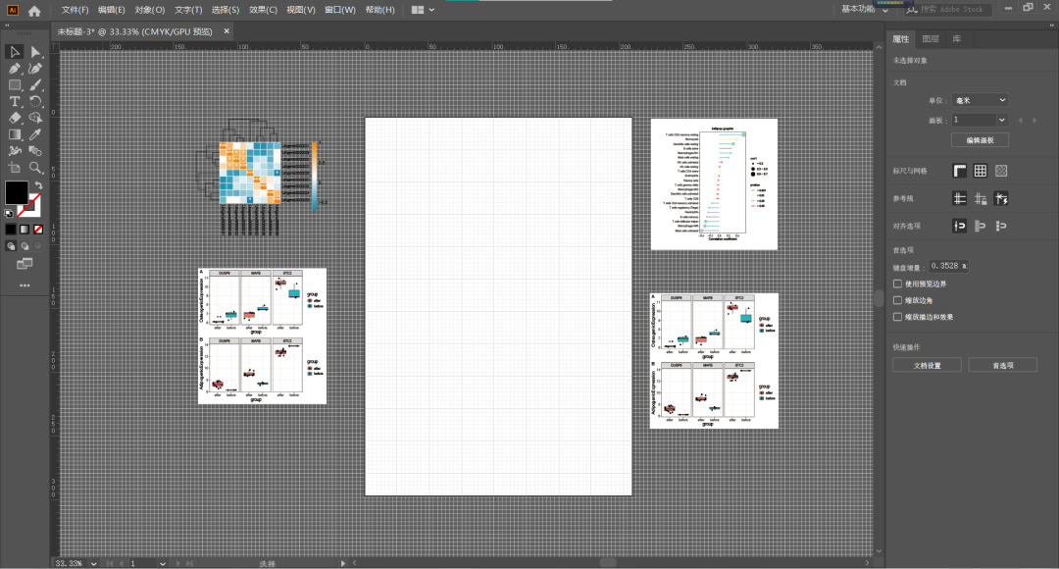This screenshot has width=1059, height=569.
Task: Toggle the Show Rulers button
Action: (x=959, y=171)
